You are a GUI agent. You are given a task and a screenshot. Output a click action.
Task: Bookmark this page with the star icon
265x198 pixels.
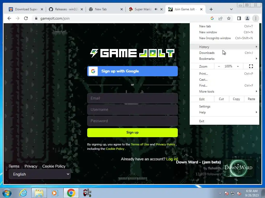point(229,18)
